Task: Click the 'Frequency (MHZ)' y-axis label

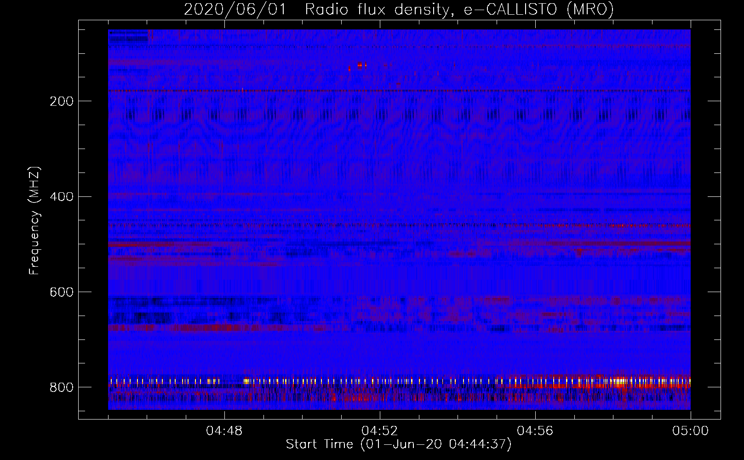Action: point(34,220)
